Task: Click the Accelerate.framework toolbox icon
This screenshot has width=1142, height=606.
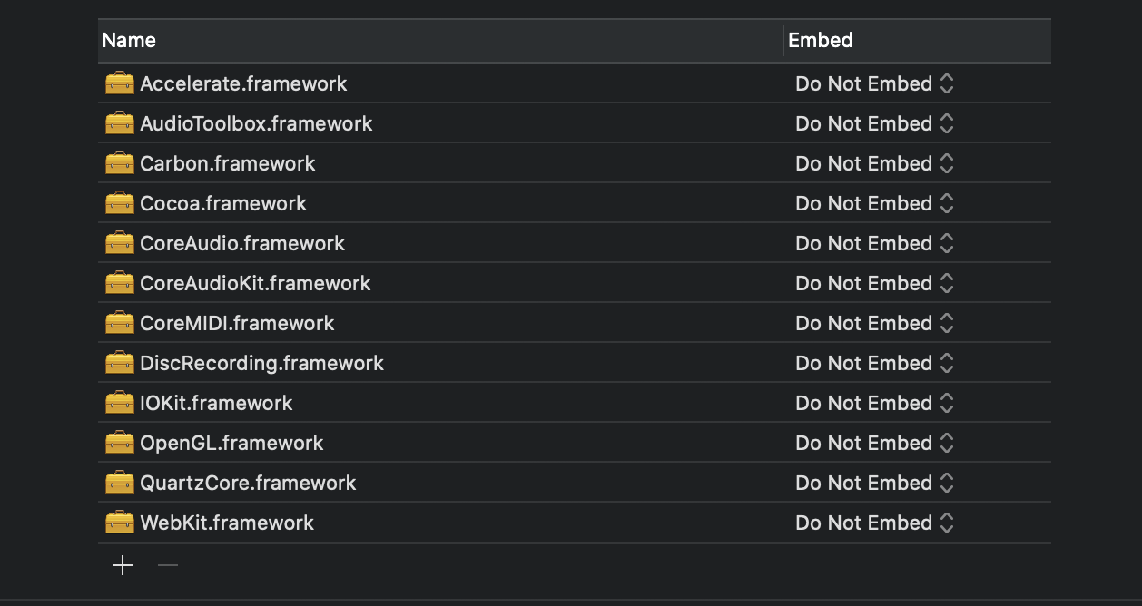Action: coord(120,83)
